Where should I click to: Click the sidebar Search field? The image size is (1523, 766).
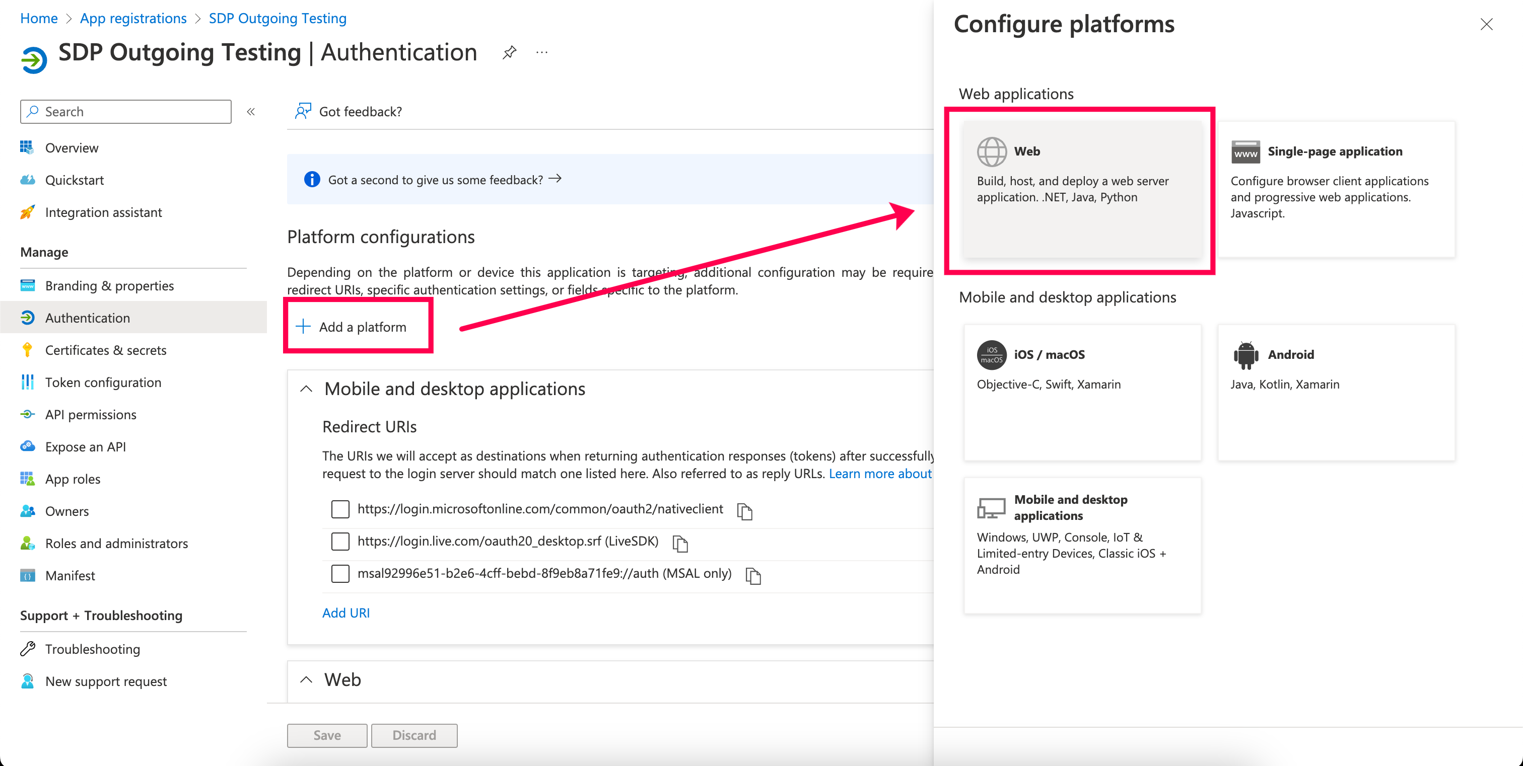126,112
